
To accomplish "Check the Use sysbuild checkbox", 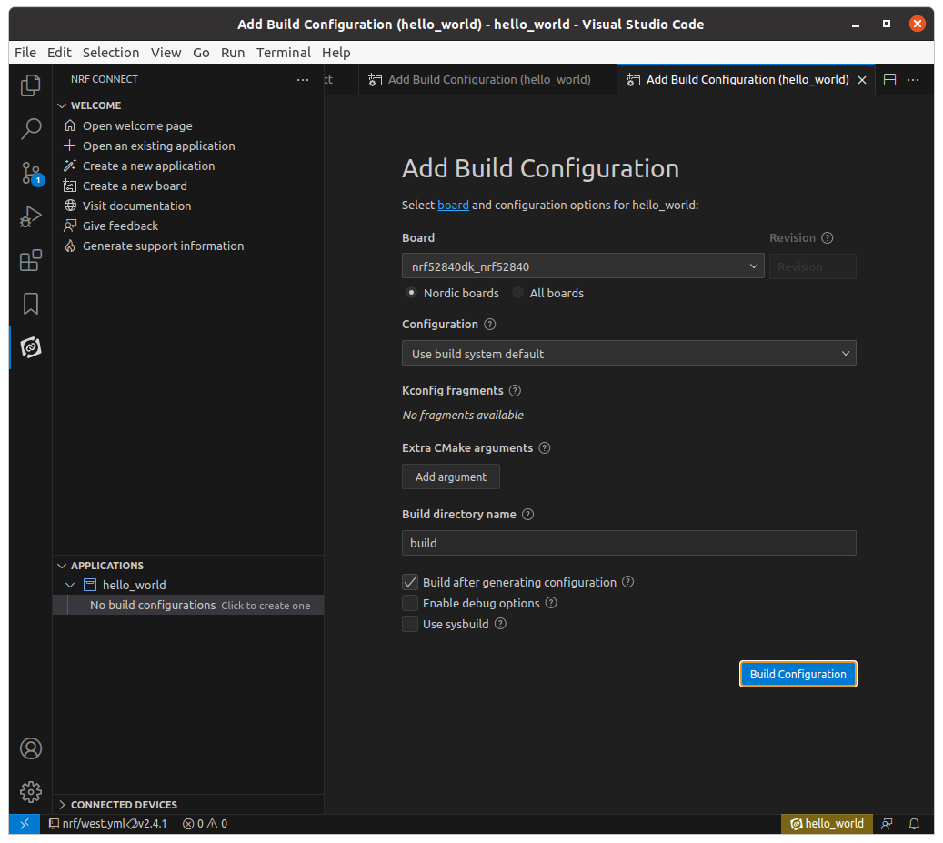I will [x=410, y=624].
